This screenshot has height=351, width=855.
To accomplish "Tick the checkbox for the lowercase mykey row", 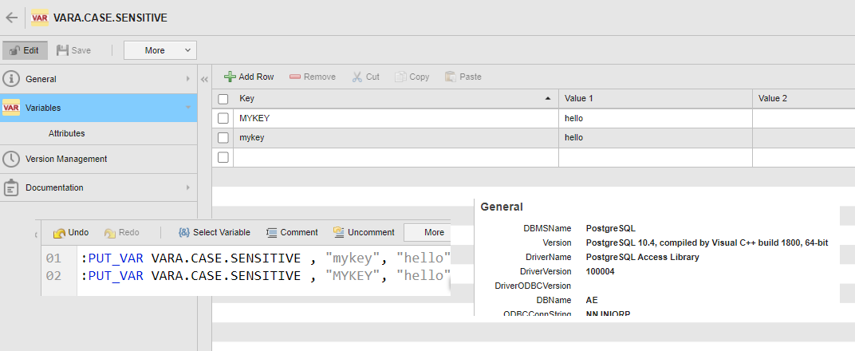I will (x=223, y=138).
